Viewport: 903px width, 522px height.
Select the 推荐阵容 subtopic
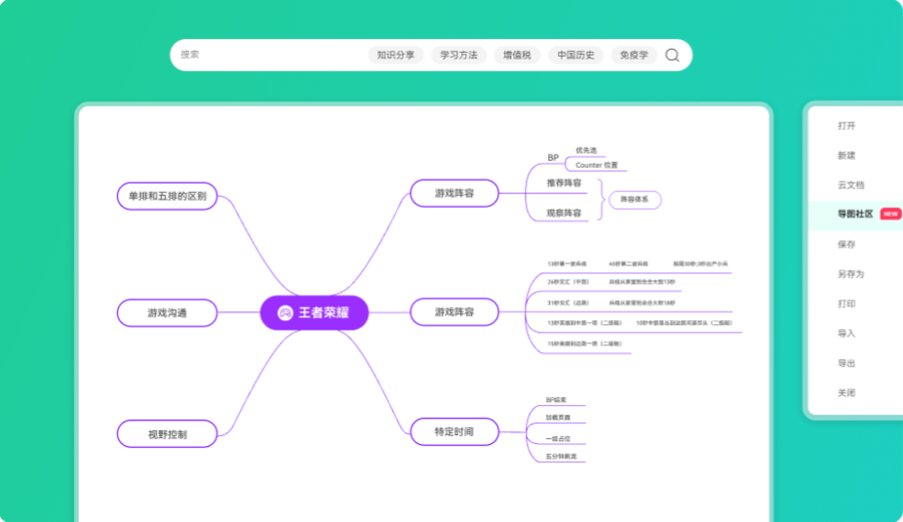coord(564,182)
